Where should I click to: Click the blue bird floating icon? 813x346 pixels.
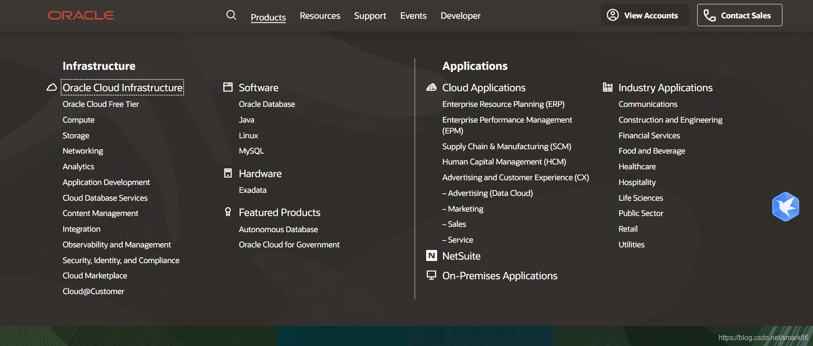pos(785,207)
